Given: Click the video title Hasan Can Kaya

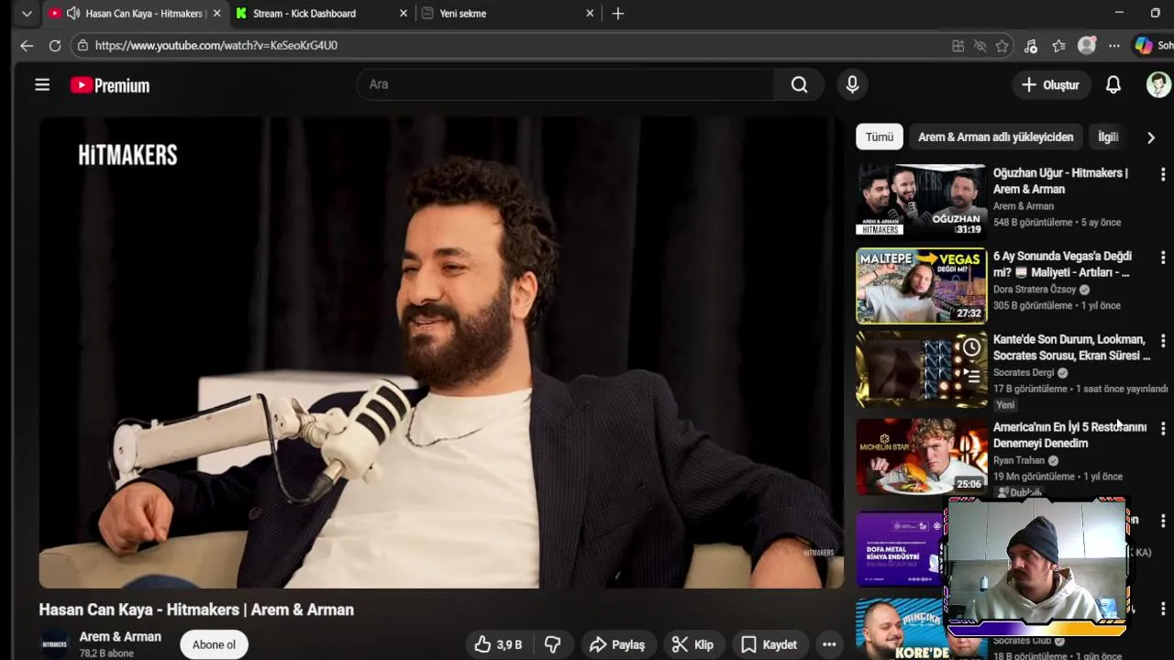Looking at the screenshot, I should (x=196, y=610).
